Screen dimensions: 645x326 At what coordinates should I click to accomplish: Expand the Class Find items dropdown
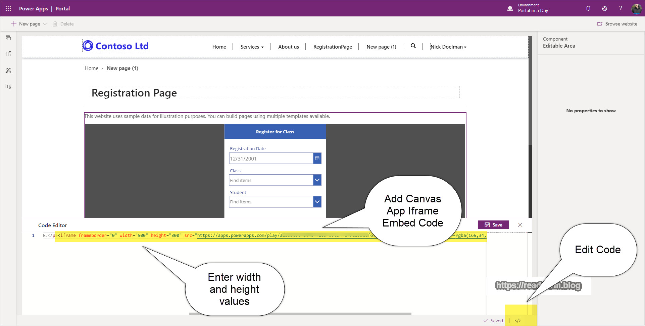pyautogui.click(x=317, y=180)
